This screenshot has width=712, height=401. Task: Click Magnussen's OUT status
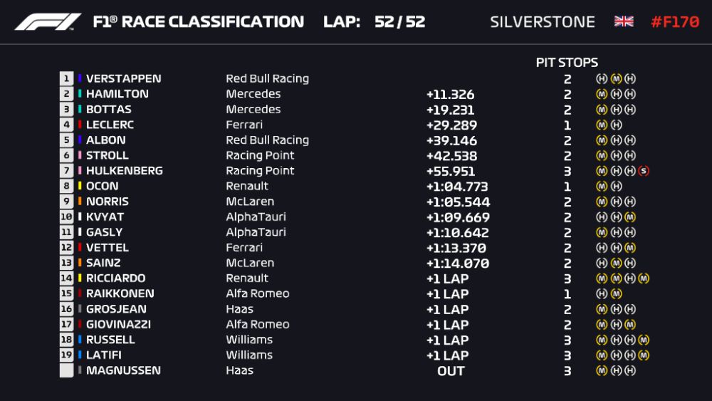click(x=451, y=371)
